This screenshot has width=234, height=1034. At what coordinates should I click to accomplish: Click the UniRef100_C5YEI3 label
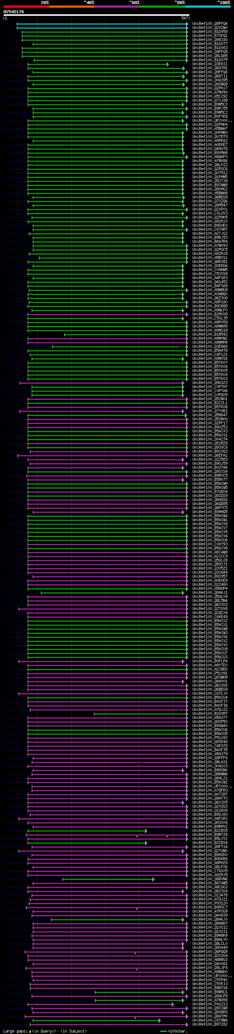(210, 984)
